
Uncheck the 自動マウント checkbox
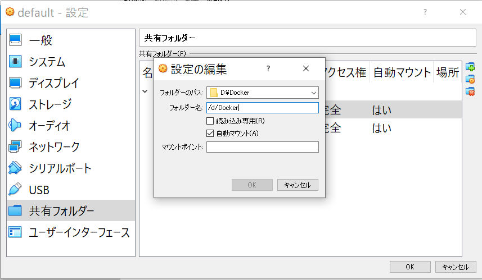point(210,134)
